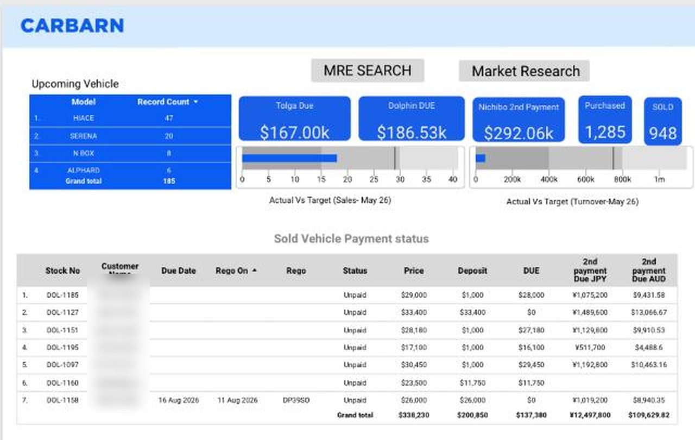
Task: Select stock number DOL-1185
Action: (62, 296)
